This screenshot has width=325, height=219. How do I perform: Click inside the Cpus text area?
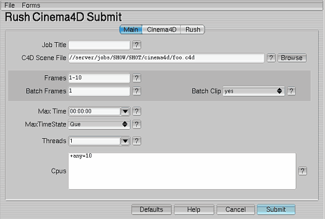pyautogui.click(x=182, y=171)
